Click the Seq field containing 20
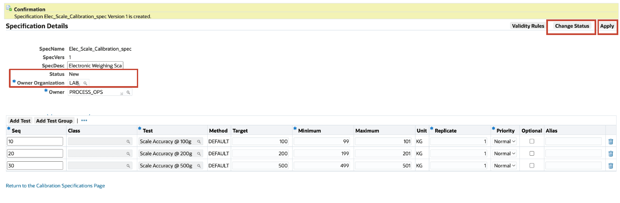620x203 pixels. point(35,154)
